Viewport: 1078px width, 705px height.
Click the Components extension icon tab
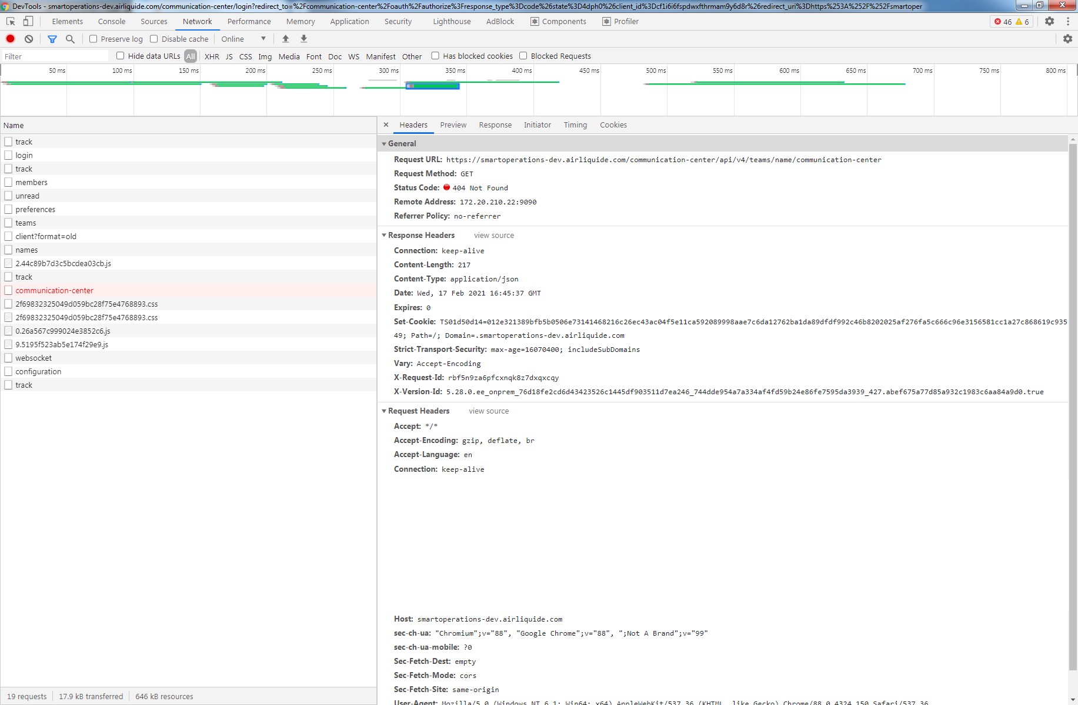pyautogui.click(x=558, y=21)
